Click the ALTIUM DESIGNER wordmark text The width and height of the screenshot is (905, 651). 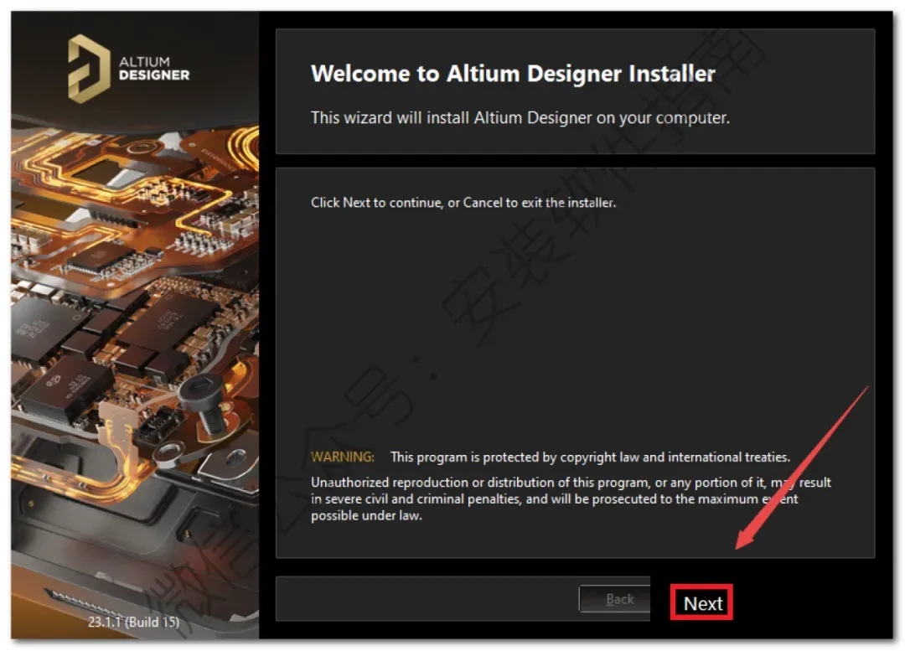coord(153,69)
